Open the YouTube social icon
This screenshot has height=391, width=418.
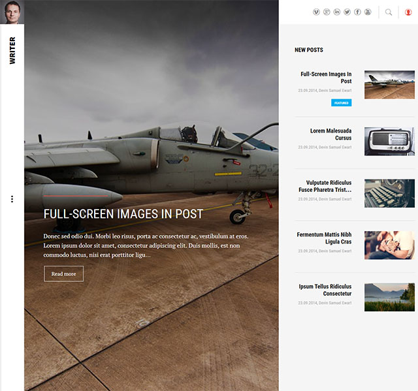(368, 12)
